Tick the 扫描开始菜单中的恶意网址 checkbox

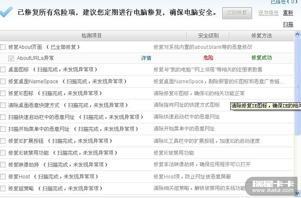pos(3,129)
